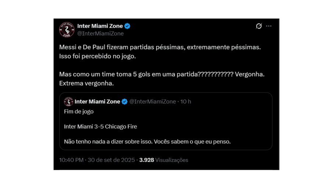Click the quoted post's "10 h" timestamp
Image resolution: width=333 pixels, height=187 pixels.
(x=186, y=102)
